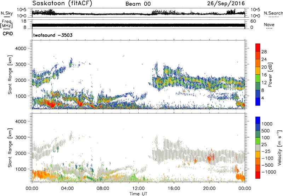Screen dimensions: 283x196
Task: Click the "500" label on Velocity colorbar
Action: pyautogui.click(x=265, y=131)
